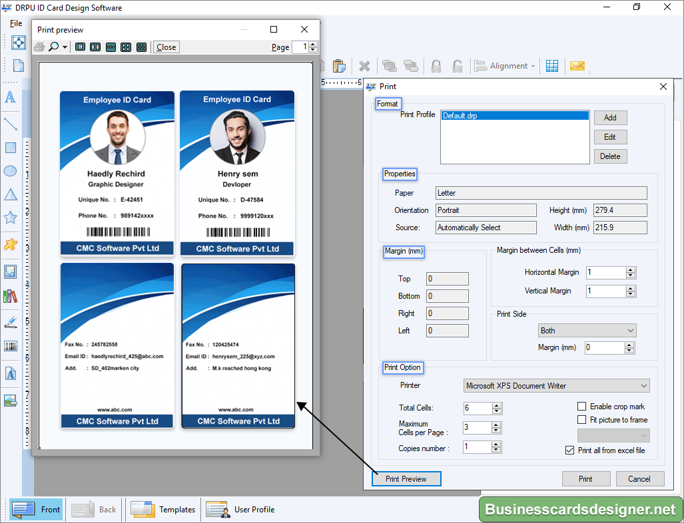Click Add print profile button
Screen dimensions: 684x523
(x=610, y=118)
